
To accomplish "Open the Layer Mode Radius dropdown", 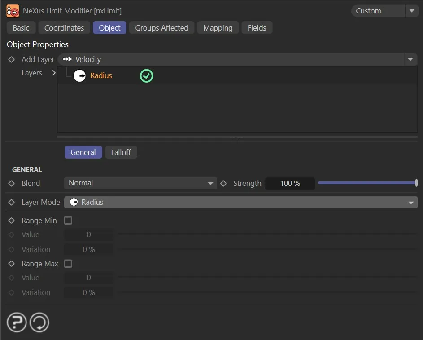I will 240,202.
